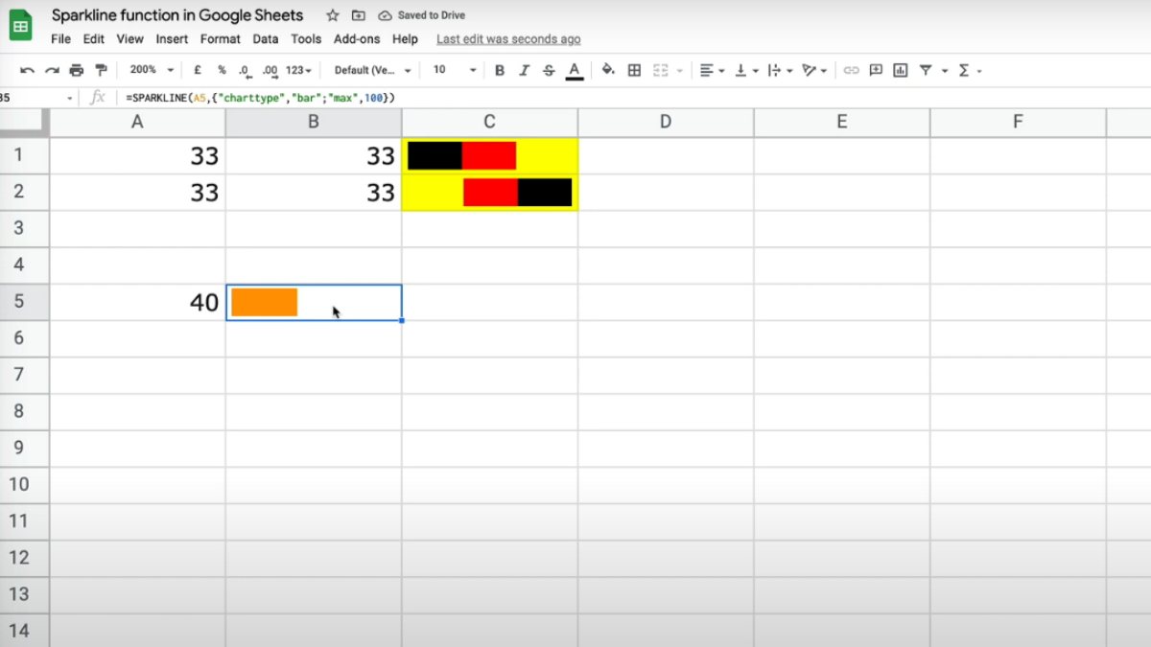Open the Text rotation dropdown

coord(815,70)
